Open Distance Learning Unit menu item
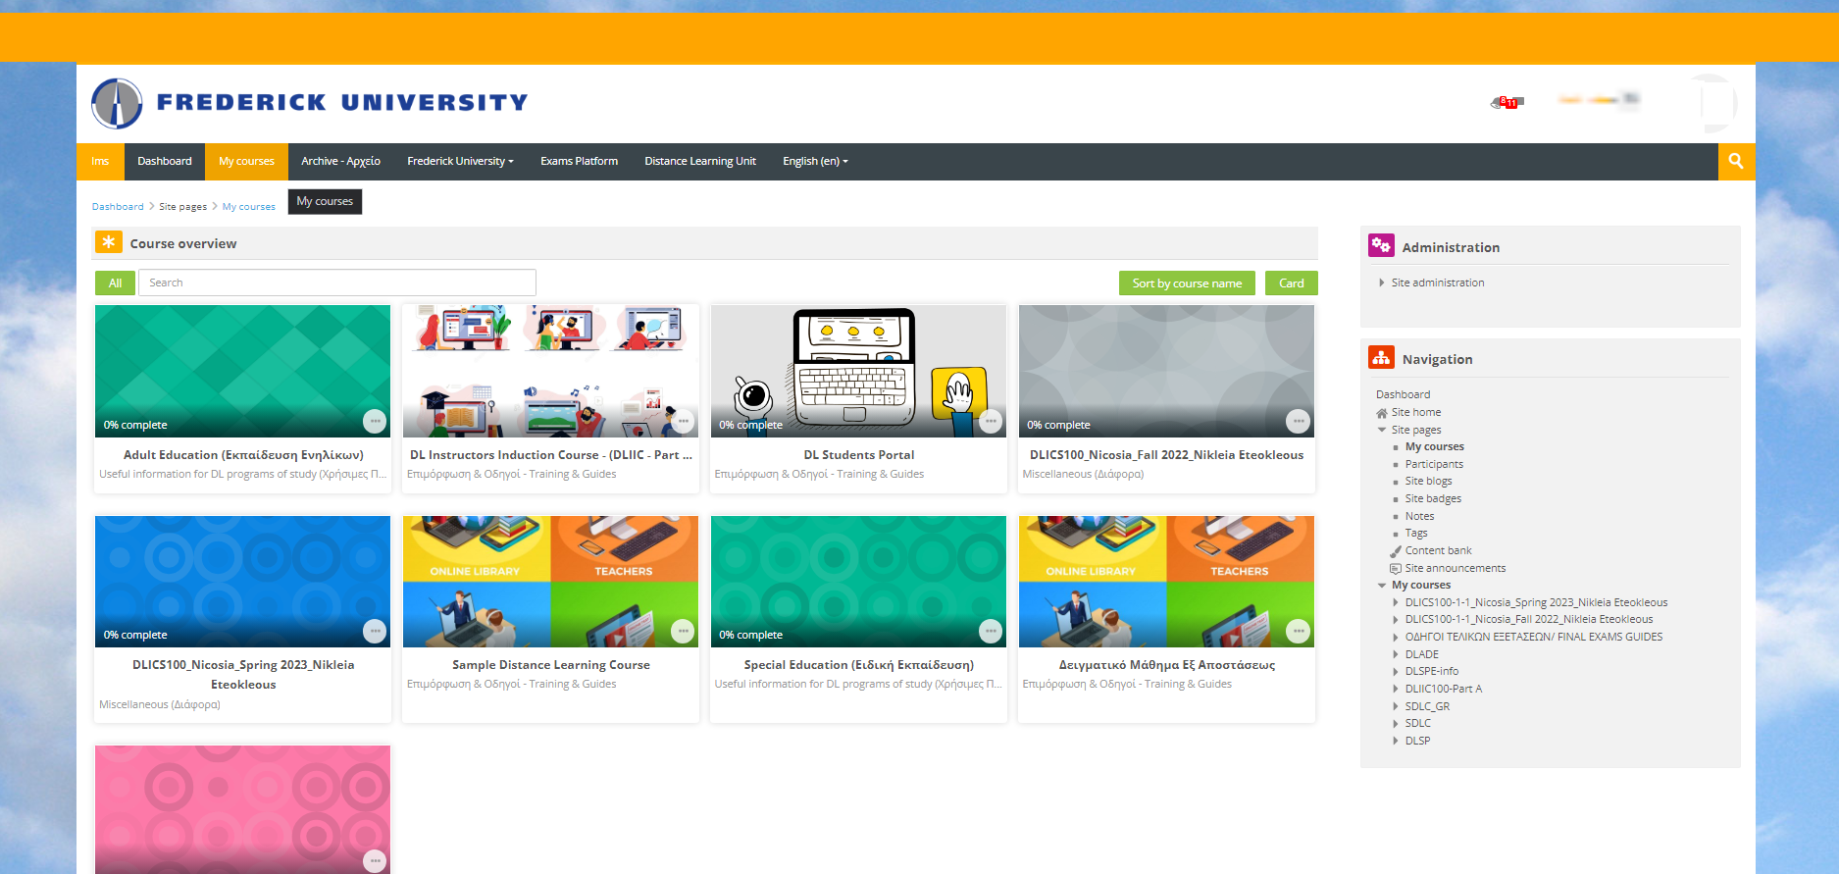The image size is (1839, 874). point(700,161)
